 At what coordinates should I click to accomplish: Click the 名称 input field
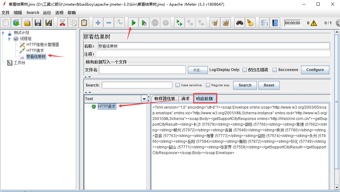[x=214, y=46]
